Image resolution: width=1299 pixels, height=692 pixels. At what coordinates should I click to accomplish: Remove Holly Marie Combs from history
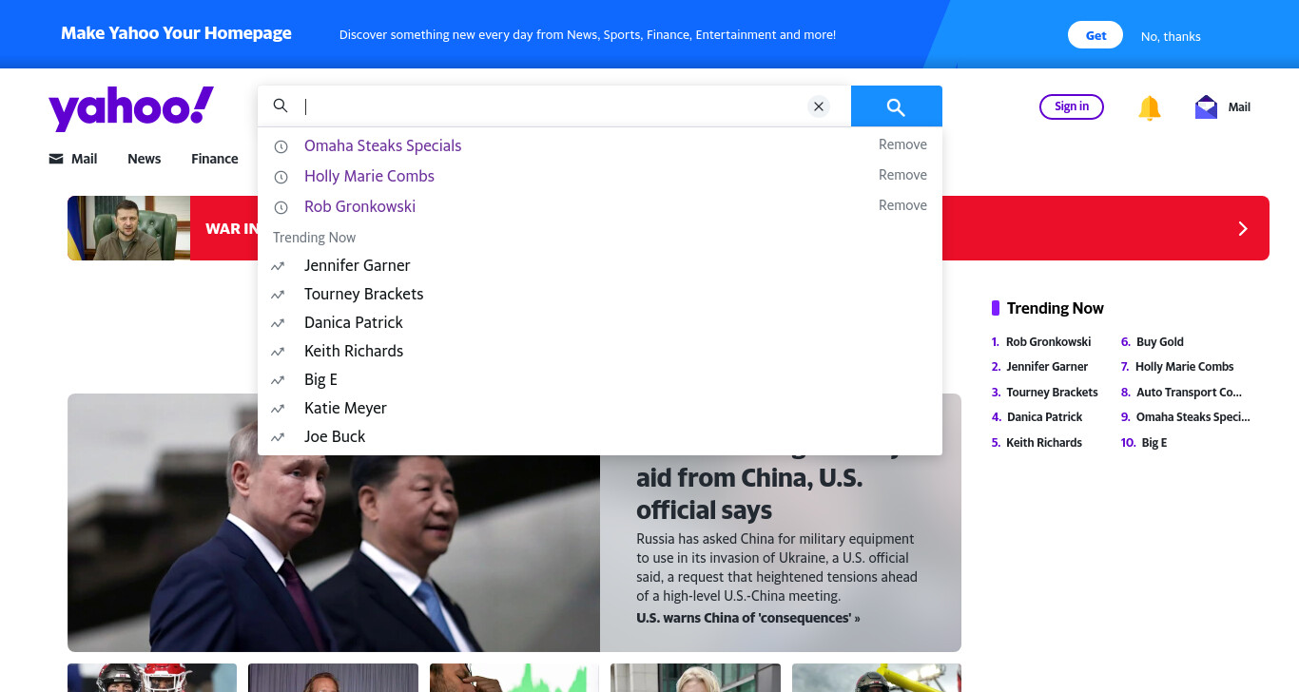tap(902, 175)
